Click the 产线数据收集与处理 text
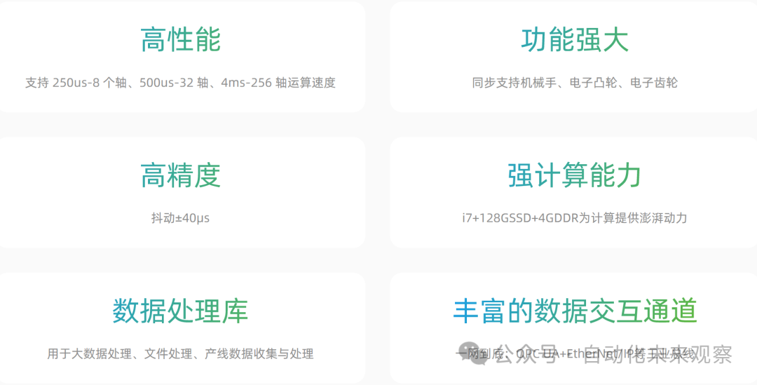 click(259, 353)
